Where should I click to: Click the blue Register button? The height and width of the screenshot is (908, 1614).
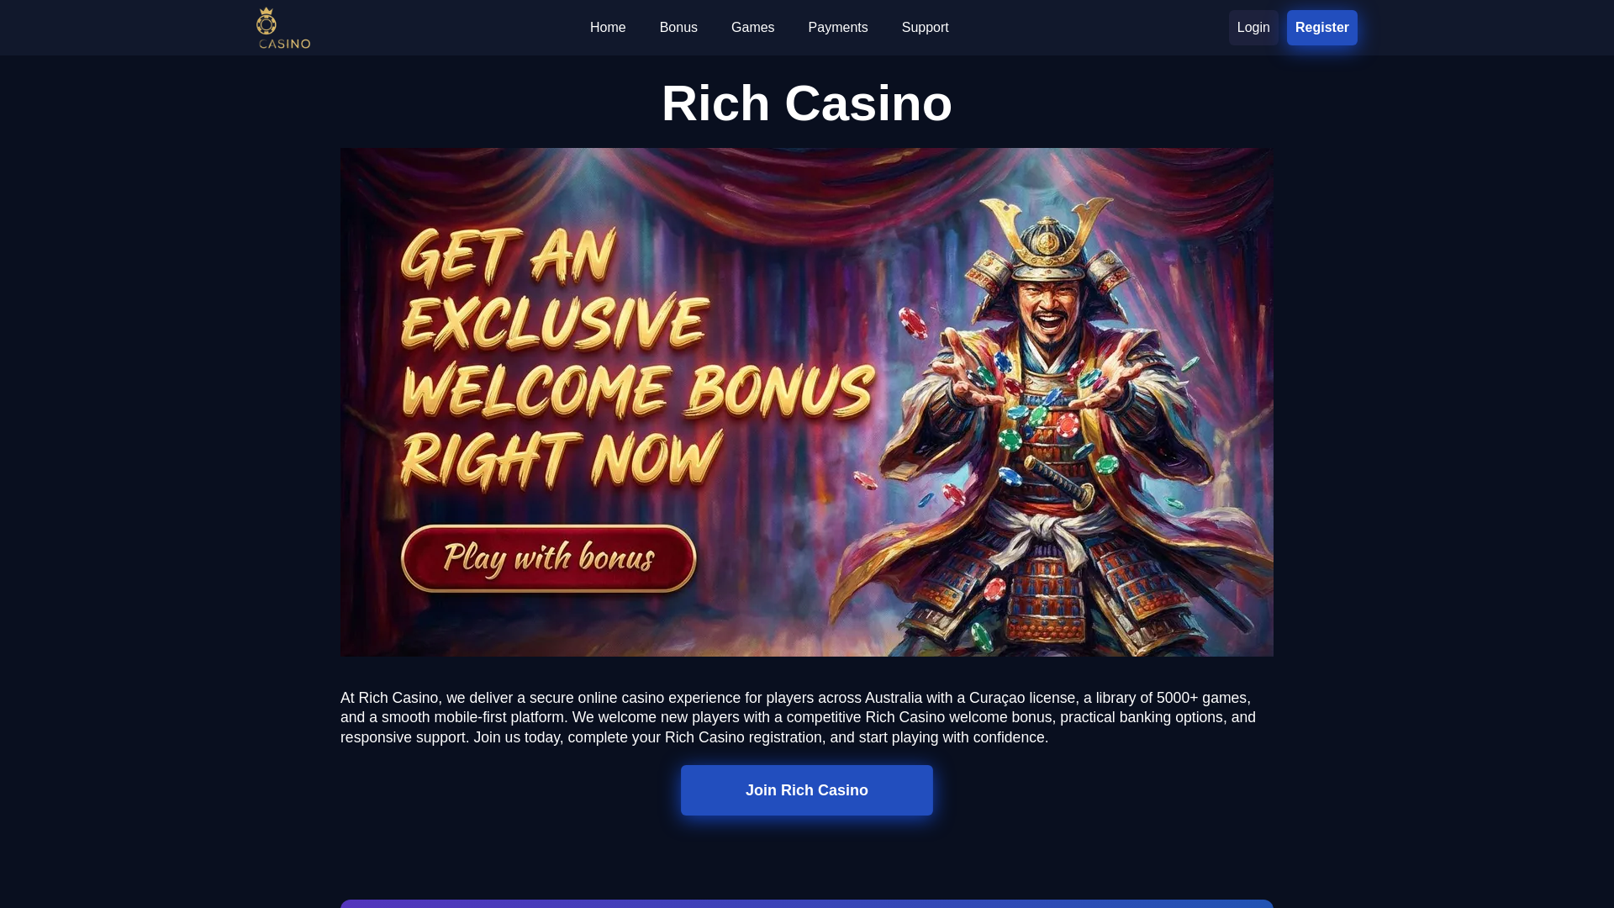click(1321, 28)
